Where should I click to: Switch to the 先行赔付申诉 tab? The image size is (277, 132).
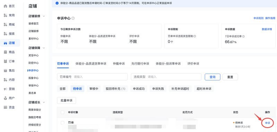tap(140, 64)
